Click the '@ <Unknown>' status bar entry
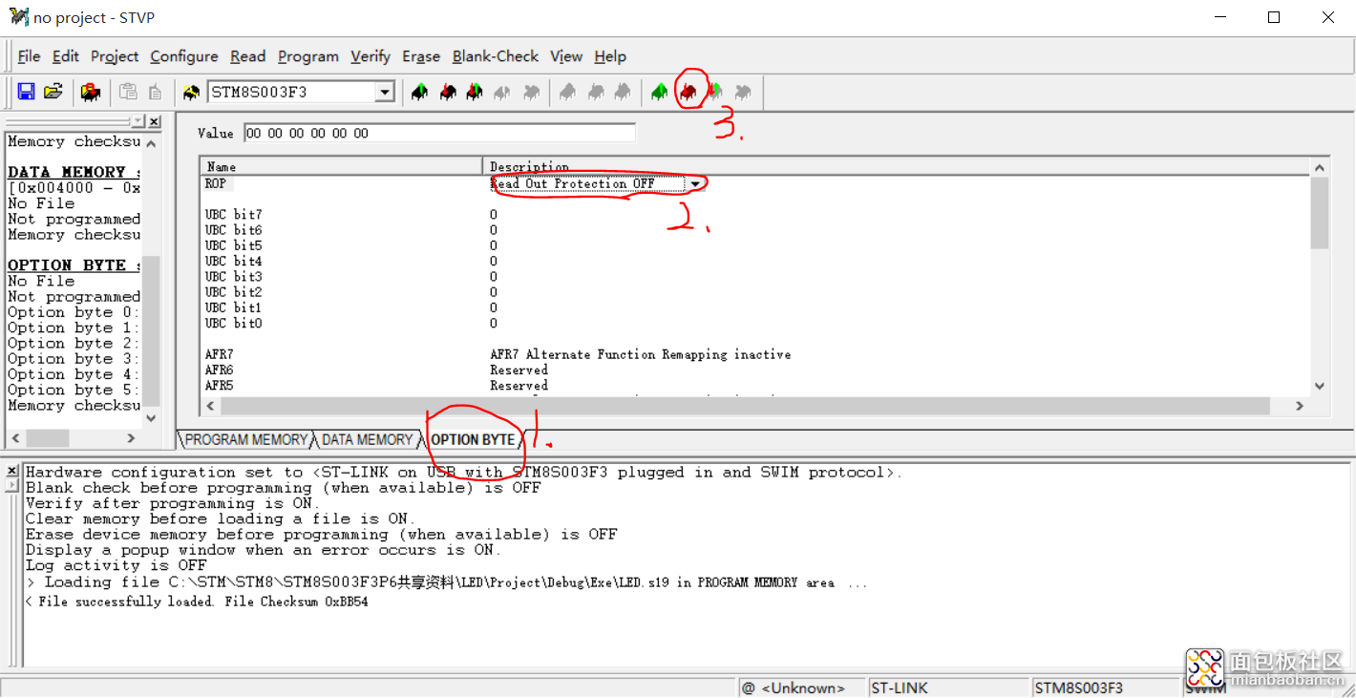 [801, 687]
